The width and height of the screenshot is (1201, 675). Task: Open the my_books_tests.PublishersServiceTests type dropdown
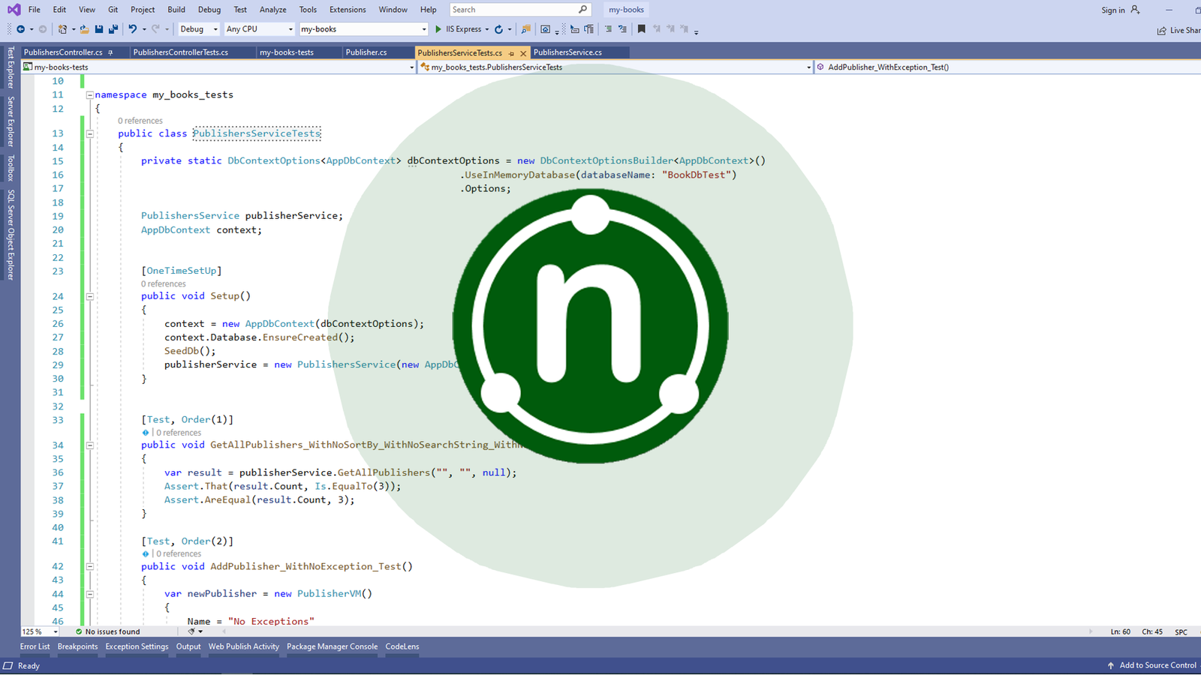(616, 67)
